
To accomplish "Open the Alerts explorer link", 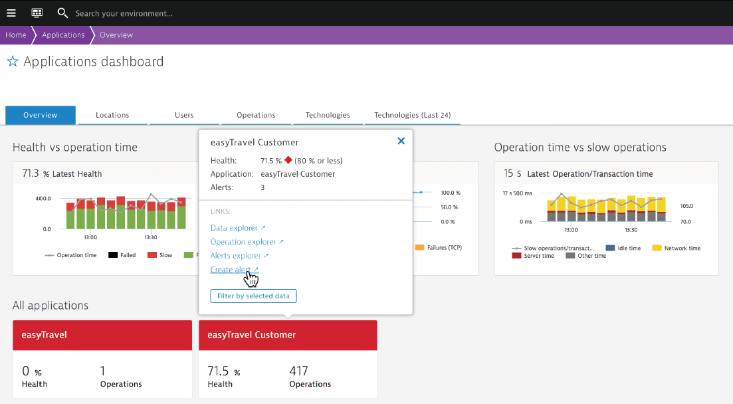I will coord(239,255).
